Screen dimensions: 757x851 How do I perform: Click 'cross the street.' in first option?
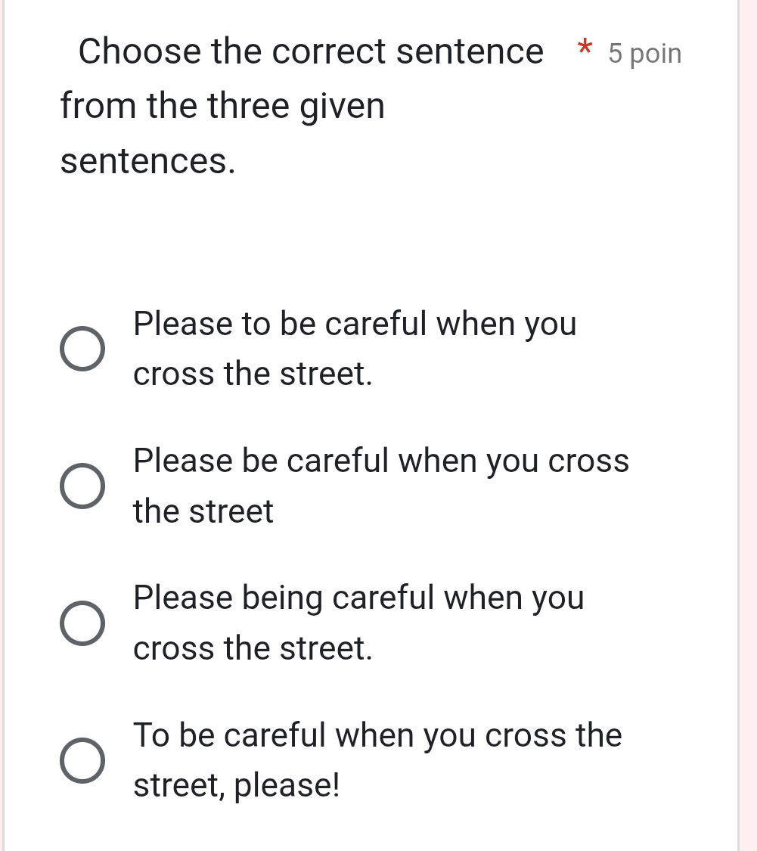[253, 373]
